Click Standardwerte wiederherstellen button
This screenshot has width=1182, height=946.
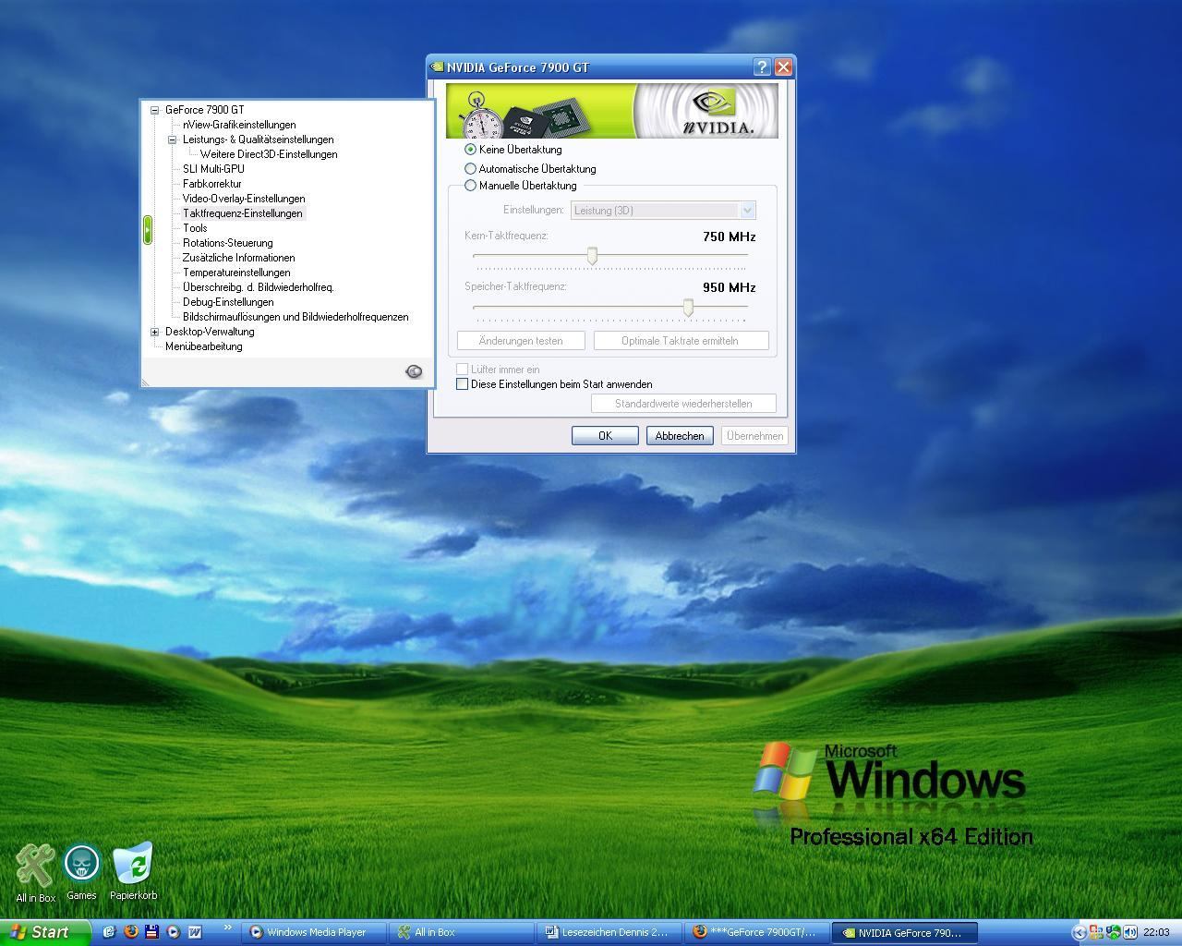click(x=683, y=404)
